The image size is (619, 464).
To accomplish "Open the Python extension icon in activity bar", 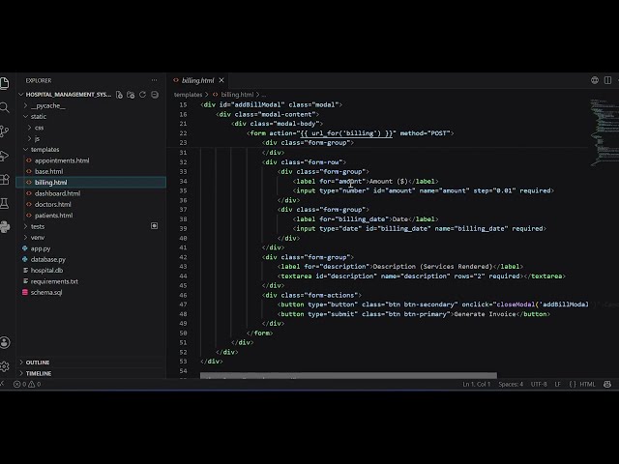I will tap(4, 227).
